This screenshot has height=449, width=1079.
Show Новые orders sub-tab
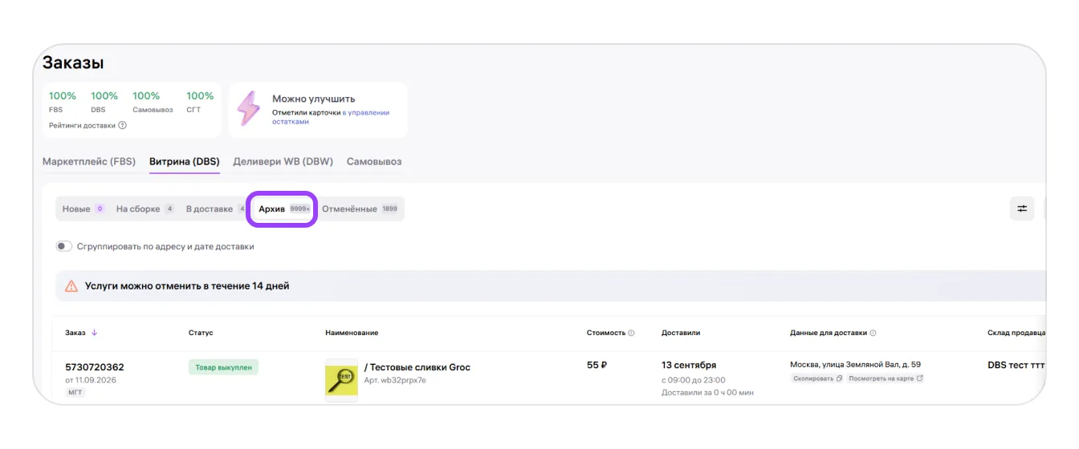point(83,208)
